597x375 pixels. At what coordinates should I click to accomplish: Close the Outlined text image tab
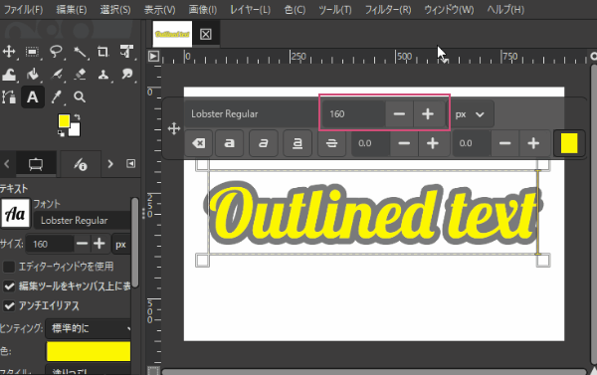(x=206, y=34)
